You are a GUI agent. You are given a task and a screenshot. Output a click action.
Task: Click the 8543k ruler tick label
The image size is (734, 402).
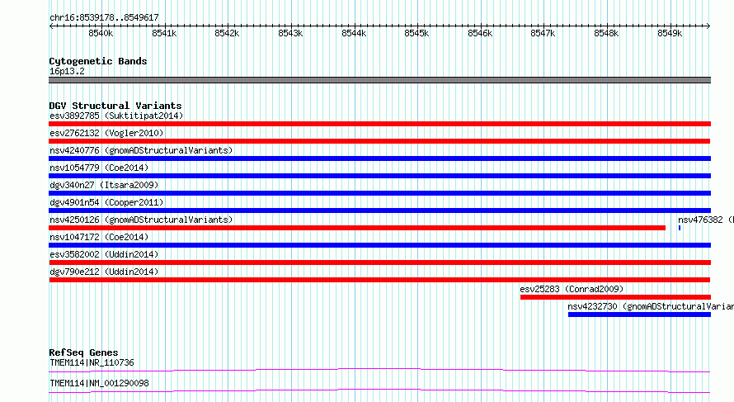[x=290, y=33]
